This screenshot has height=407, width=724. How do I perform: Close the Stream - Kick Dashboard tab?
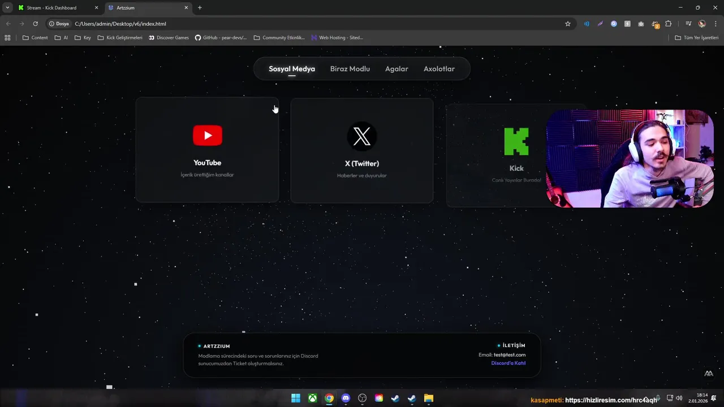[96, 8]
